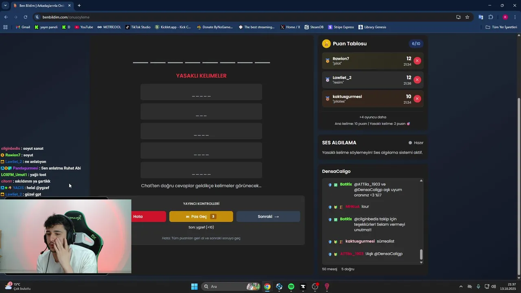This screenshot has width=521, height=293.
Task: Click the YASAKLI KELIMELER heading
Action: [201, 76]
